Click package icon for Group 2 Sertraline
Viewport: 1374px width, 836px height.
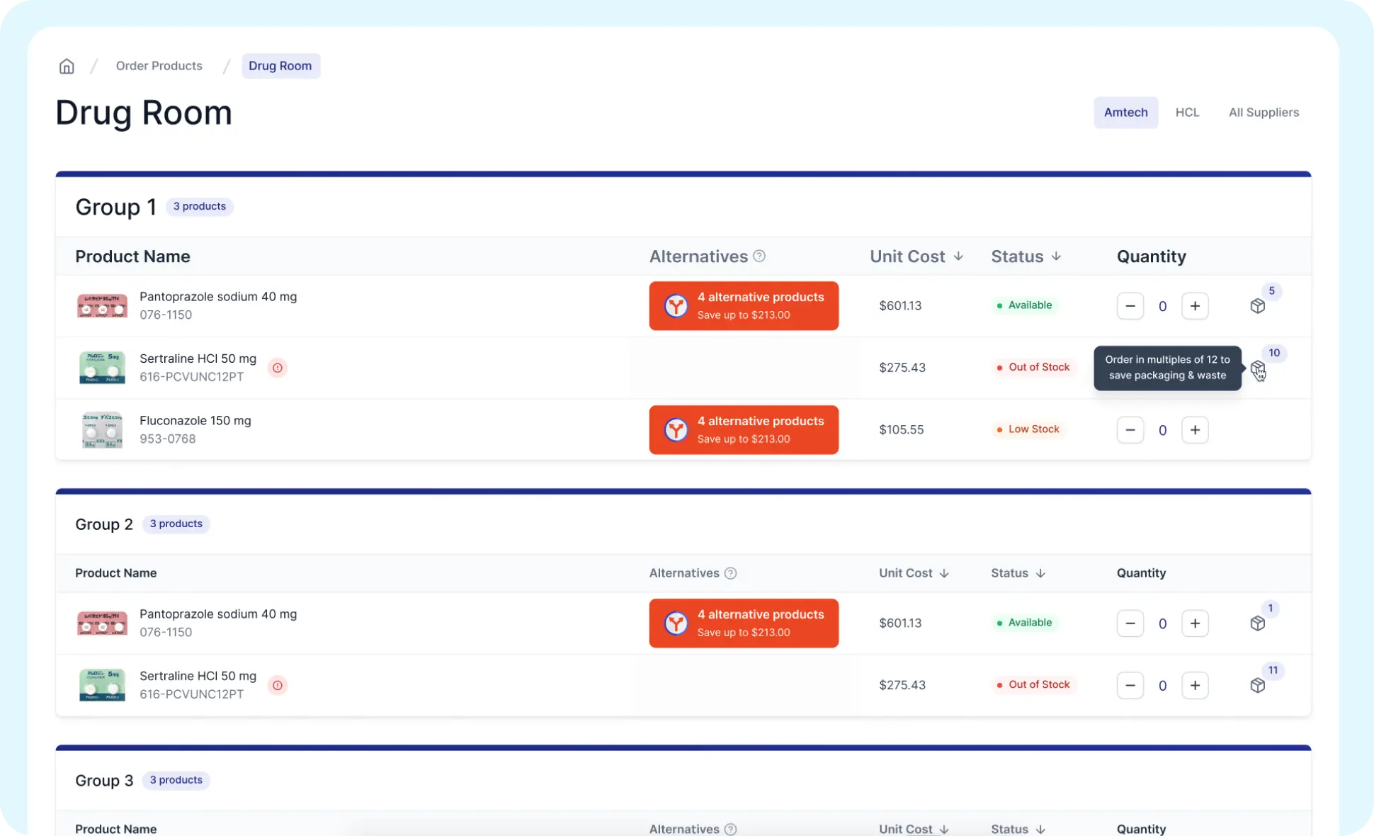pyautogui.click(x=1257, y=685)
